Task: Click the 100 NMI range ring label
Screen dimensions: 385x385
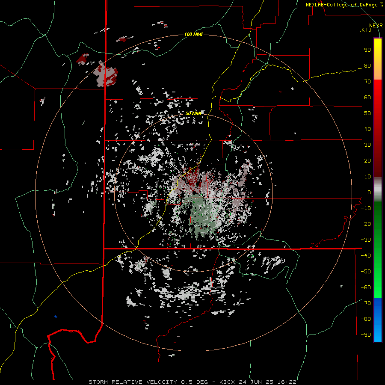Action: pyautogui.click(x=193, y=34)
